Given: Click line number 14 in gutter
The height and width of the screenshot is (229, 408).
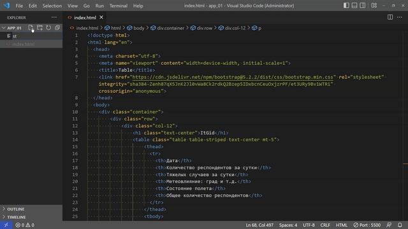Looking at the screenshot, I should point(75,140).
